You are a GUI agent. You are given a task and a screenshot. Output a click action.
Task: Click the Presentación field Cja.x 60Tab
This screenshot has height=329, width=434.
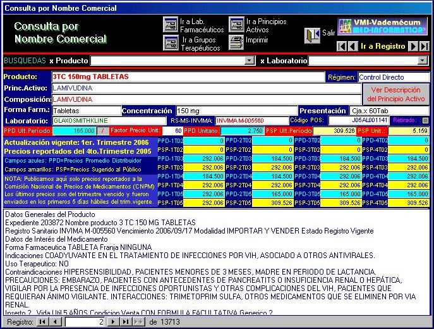(x=389, y=111)
